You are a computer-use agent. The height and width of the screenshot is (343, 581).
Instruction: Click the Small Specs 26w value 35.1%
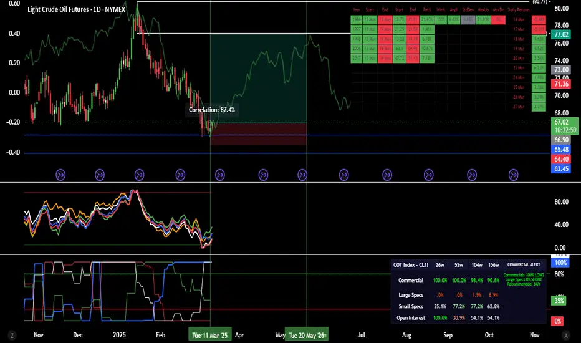(440, 307)
